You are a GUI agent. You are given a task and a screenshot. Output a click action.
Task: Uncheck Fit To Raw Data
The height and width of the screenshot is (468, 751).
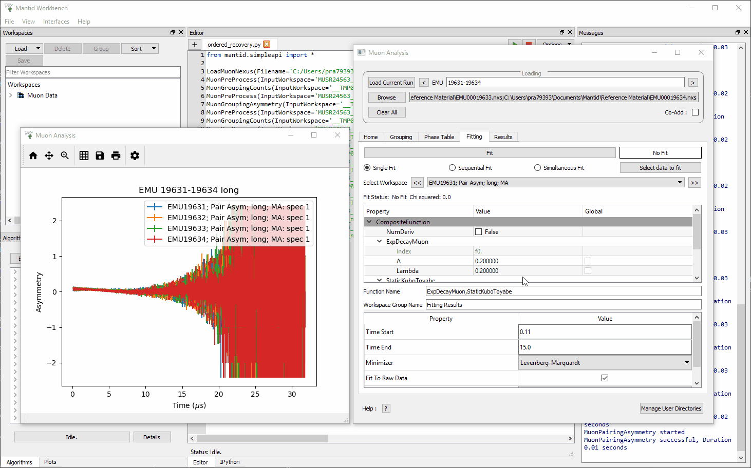[x=605, y=378]
